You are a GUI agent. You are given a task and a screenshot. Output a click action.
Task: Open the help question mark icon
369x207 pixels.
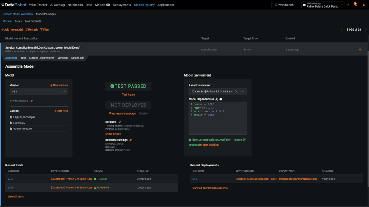coord(348,5)
